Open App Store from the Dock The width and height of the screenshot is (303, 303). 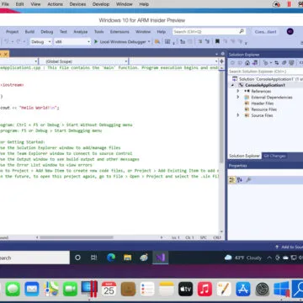click(243, 289)
